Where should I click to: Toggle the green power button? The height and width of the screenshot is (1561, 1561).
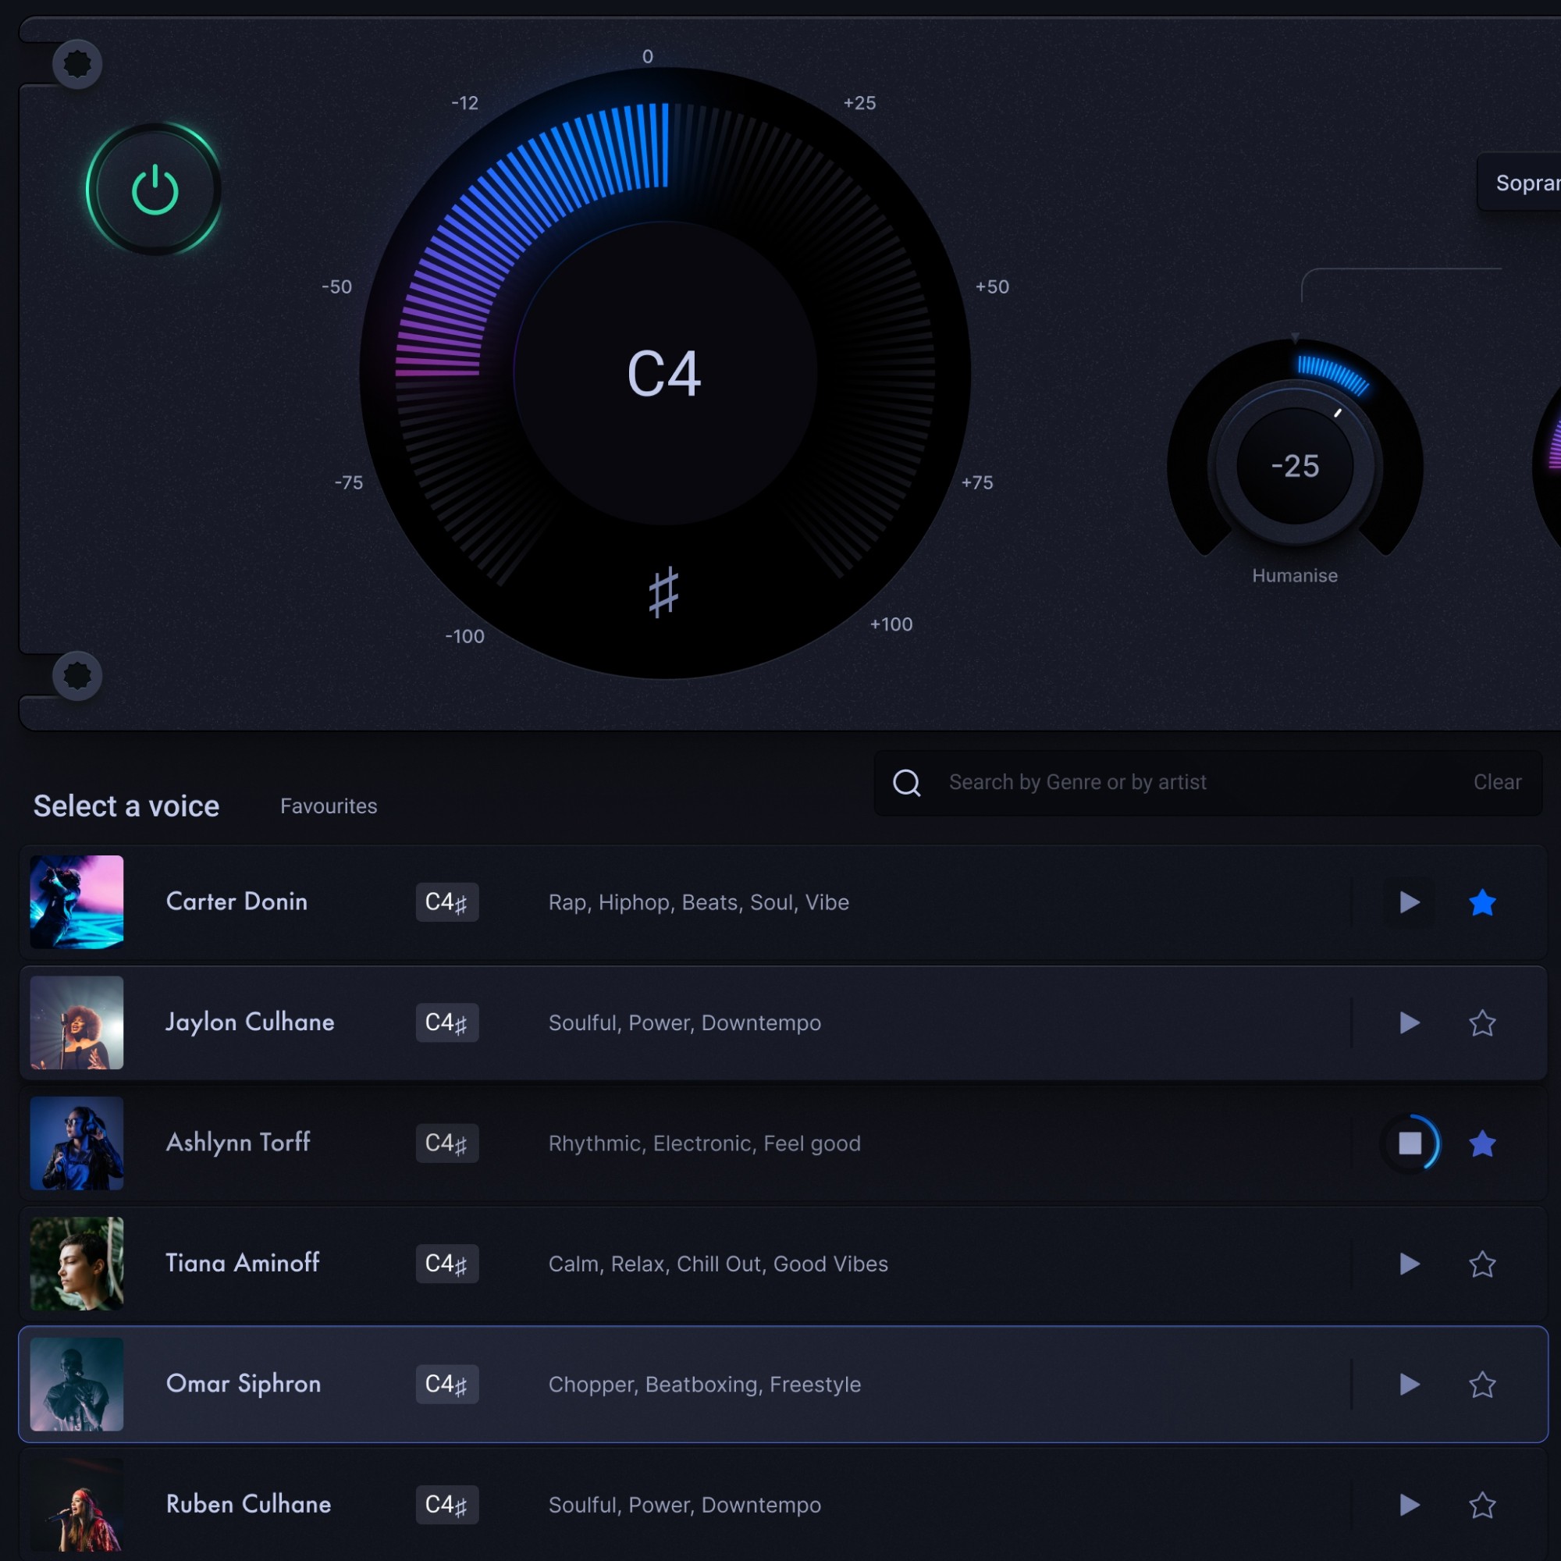coord(154,190)
